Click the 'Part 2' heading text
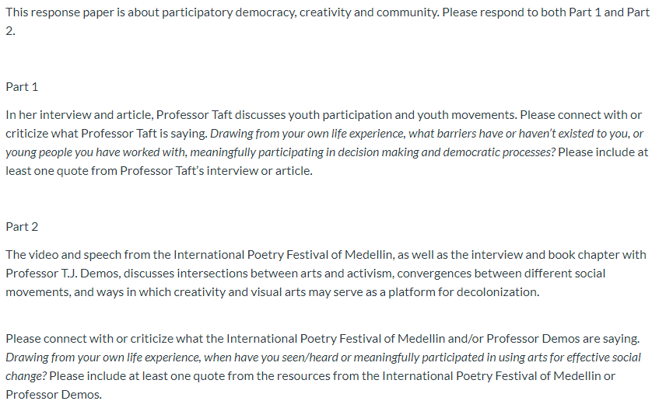The height and width of the screenshot is (408, 659). [22, 227]
